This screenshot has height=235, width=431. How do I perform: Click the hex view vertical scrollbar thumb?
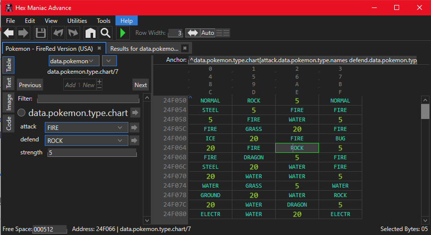(x=425, y=111)
